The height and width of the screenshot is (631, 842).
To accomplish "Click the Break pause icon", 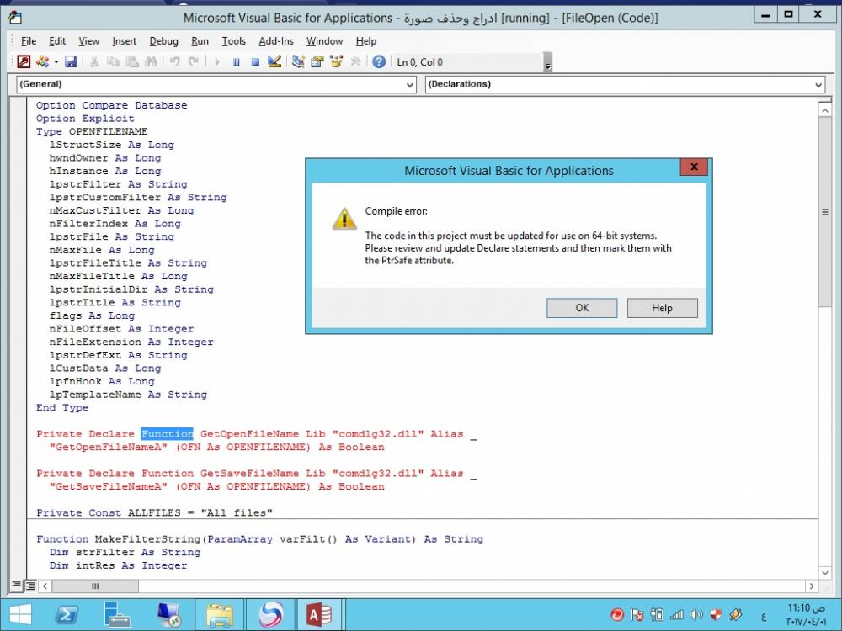I will click(x=237, y=61).
